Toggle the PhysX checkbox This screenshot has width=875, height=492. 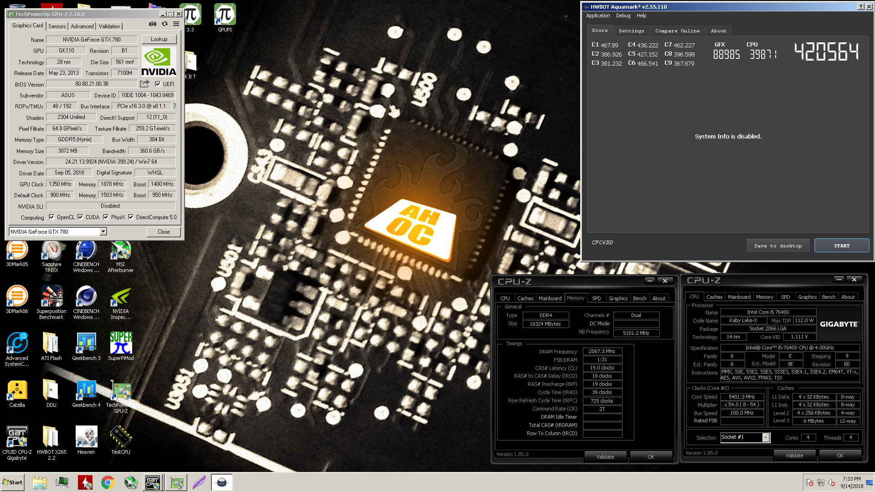click(x=106, y=217)
